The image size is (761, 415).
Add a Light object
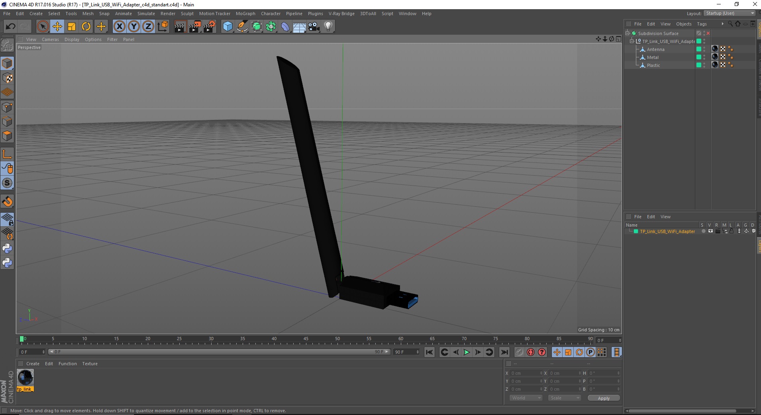coord(328,27)
